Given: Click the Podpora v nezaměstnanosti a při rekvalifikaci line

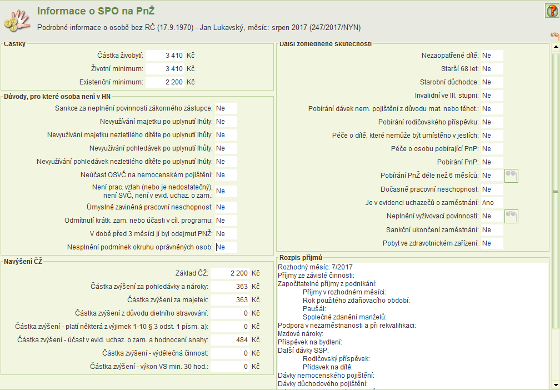Looking at the screenshot, I should [347, 326].
